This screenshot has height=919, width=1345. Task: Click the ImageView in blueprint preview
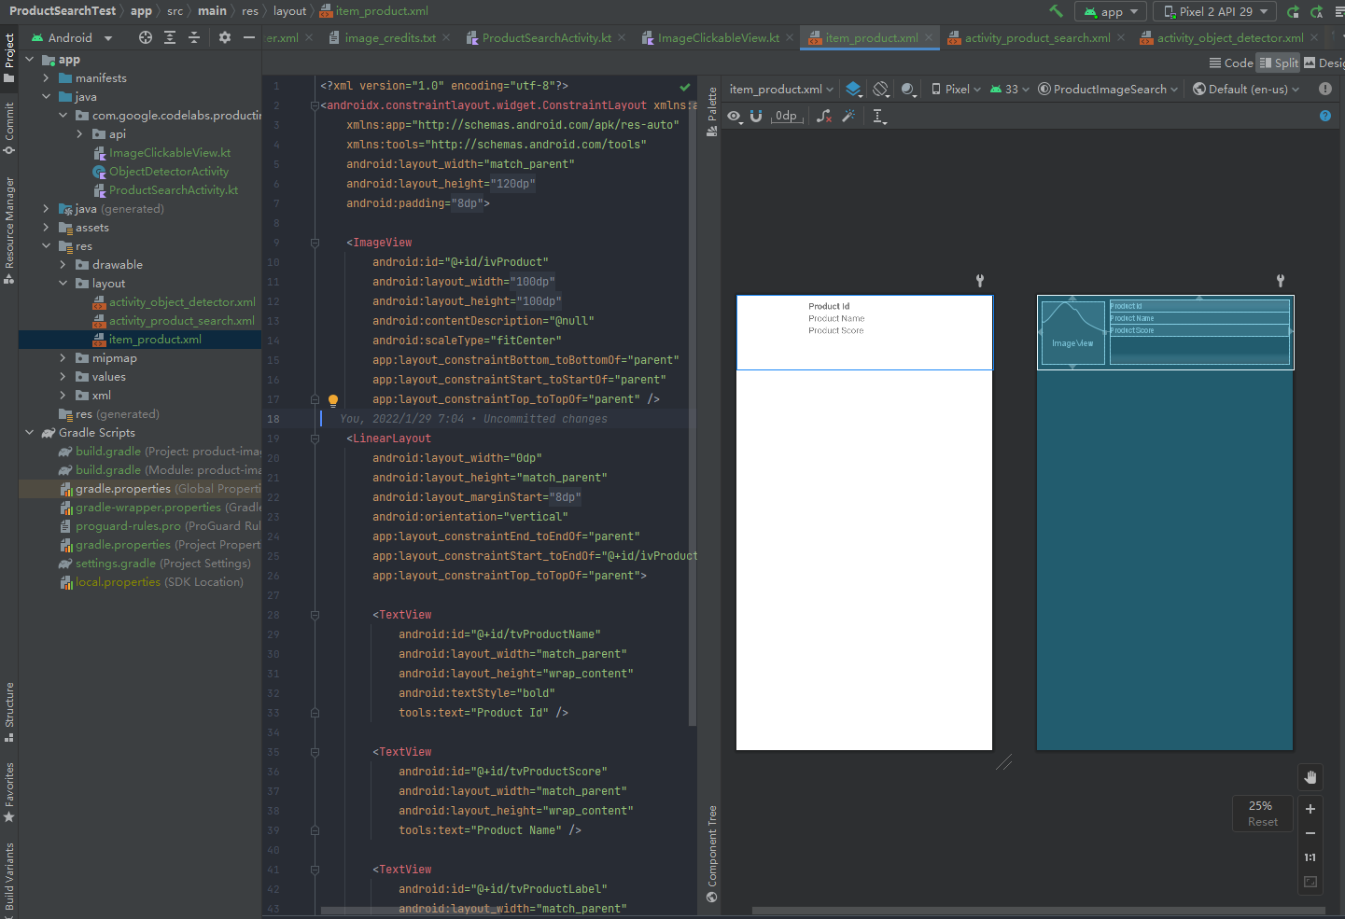(1072, 333)
